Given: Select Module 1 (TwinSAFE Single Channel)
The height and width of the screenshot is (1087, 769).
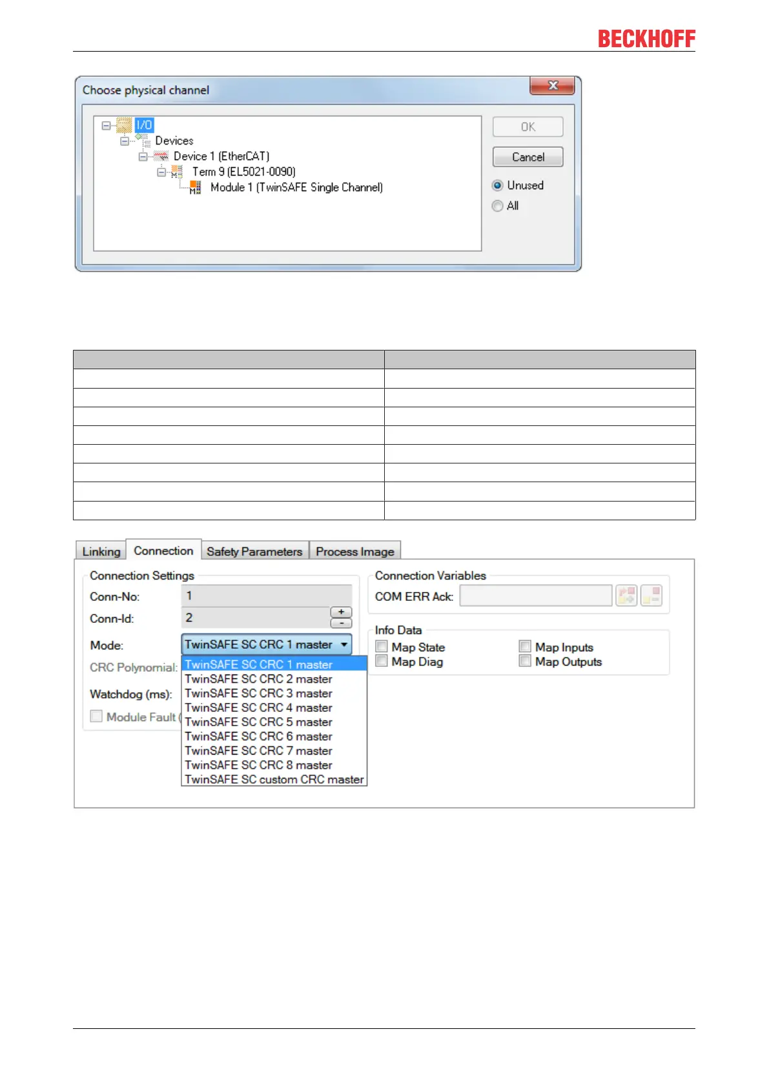Looking at the screenshot, I should (297, 187).
